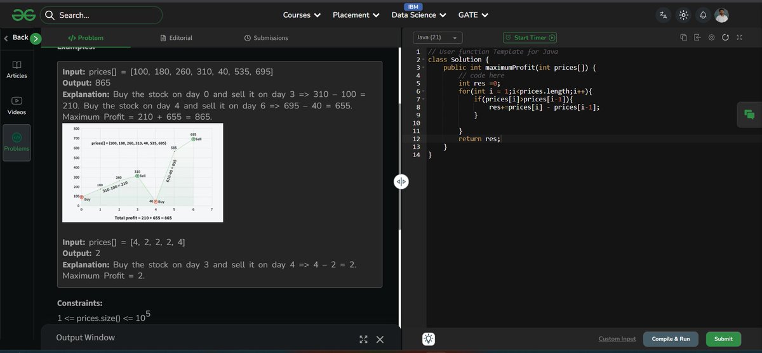Click line 12 'return res;' in editor
The height and width of the screenshot is (353, 762).
[x=479, y=139]
